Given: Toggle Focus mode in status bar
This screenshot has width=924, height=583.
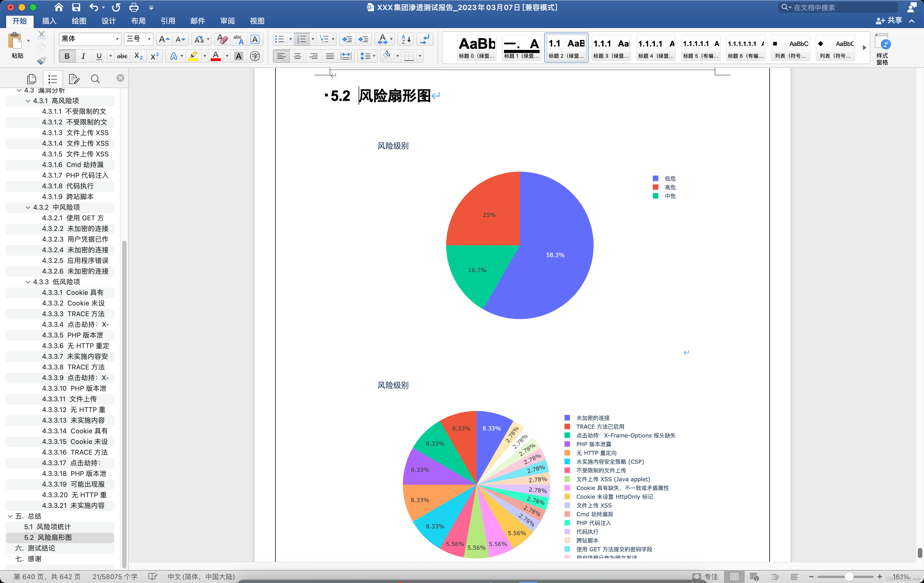Looking at the screenshot, I should point(705,577).
